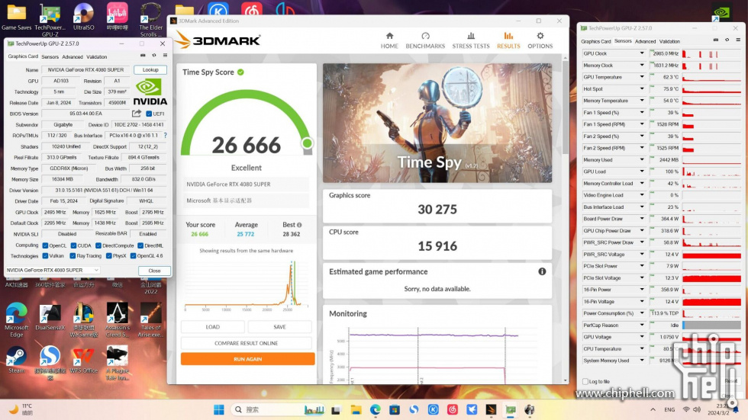Open the GPU Clock sensor dropdown arrow
The image size is (748, 420).
pos(642,53)
